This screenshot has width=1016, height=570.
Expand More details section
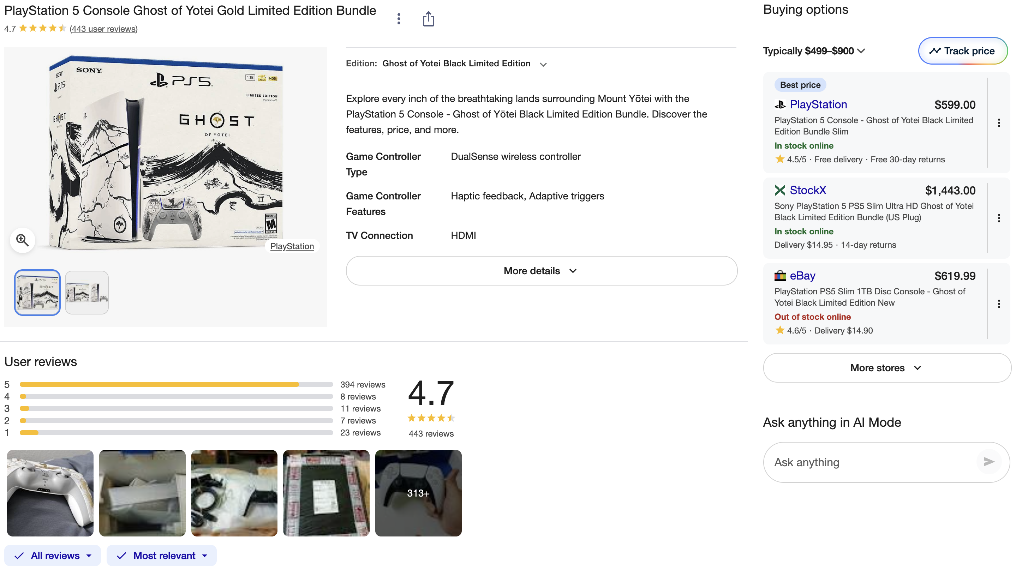pos(541,271)
